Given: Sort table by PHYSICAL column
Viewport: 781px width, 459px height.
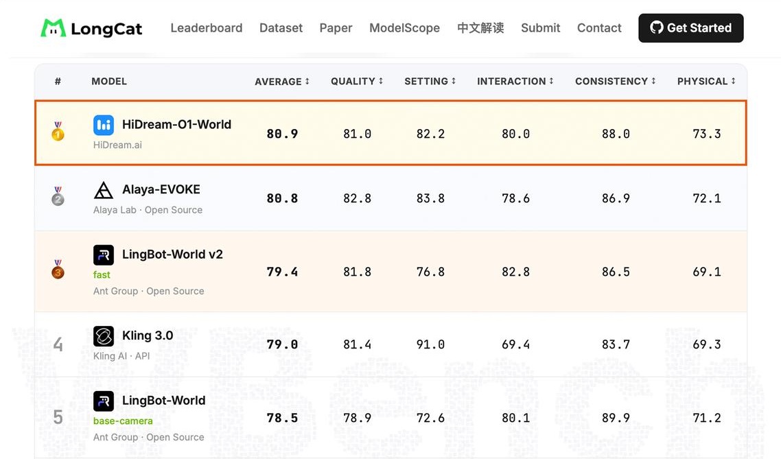Looking at the screenshot, I should tap(706, 81).
